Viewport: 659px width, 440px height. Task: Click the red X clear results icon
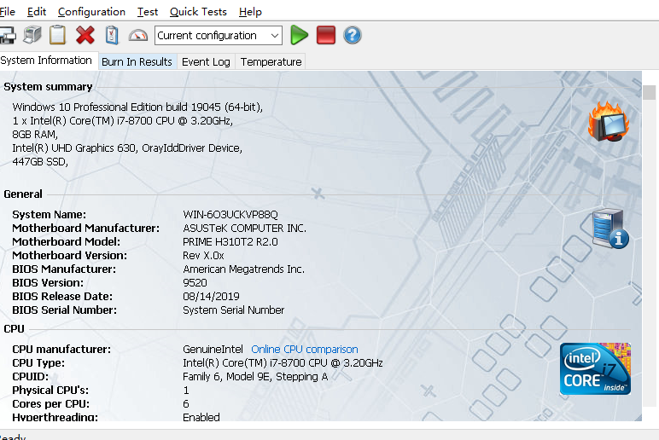pos(85,35)
